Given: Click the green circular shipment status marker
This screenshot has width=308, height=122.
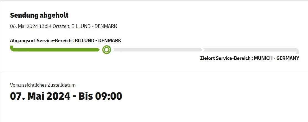Looking at the screenshot, I should [107, 50].
